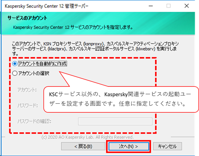Close the Kaspersky Security Center installer window
199x156 pixels.
coord(186,6)
